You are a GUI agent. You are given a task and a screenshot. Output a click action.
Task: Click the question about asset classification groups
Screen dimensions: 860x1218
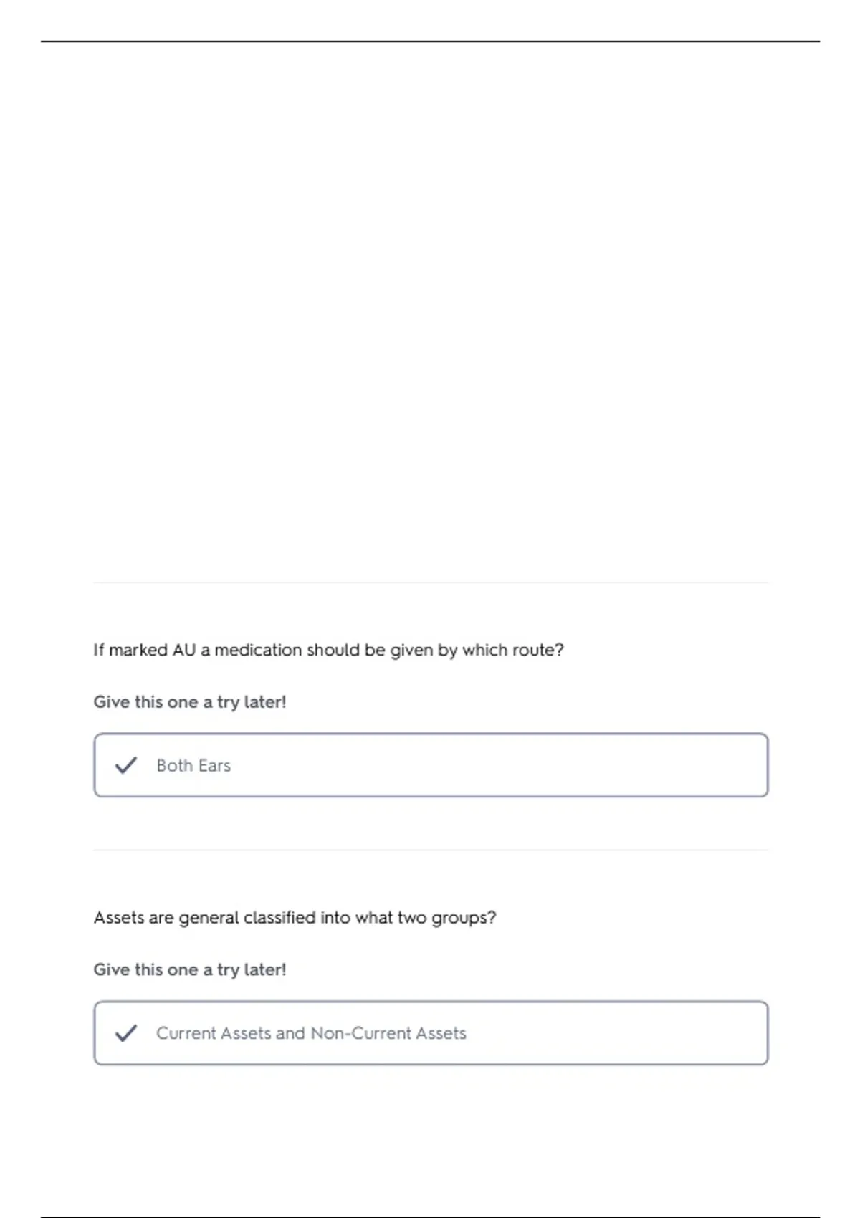(295, 918)
